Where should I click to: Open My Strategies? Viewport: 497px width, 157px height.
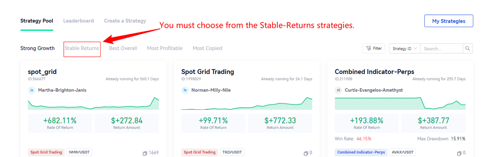[x=448, y=21]
